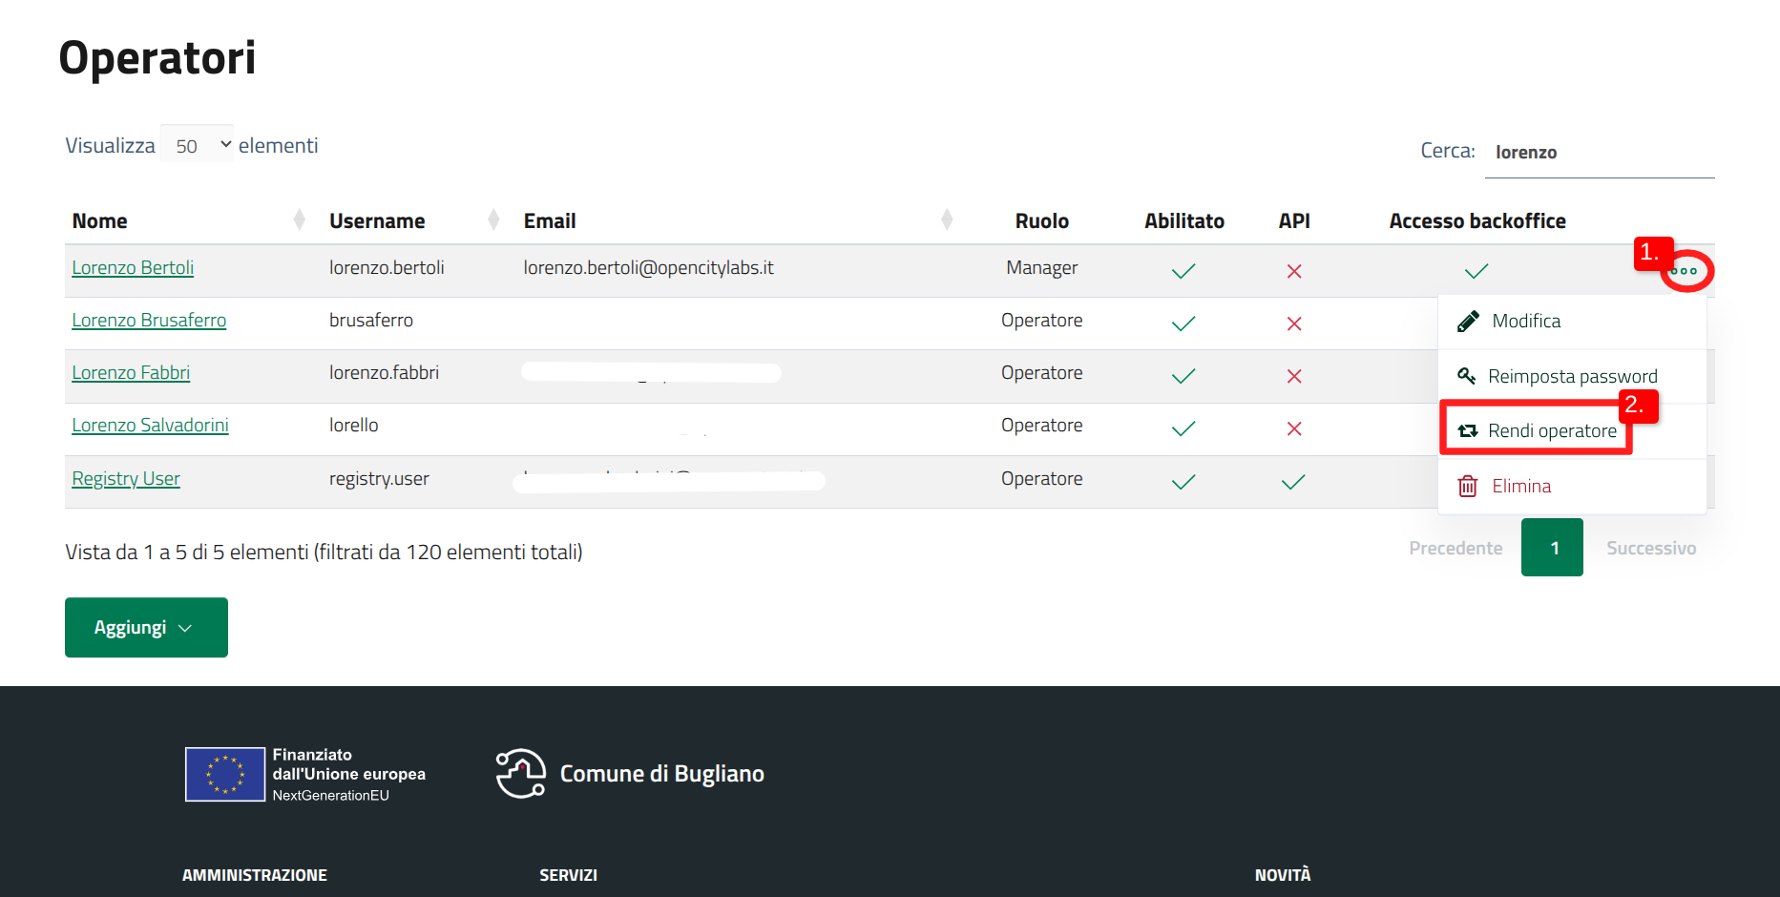Choose Elimina from the context menu
Screen dimensions: 1780x897
tap(1572, 486)
